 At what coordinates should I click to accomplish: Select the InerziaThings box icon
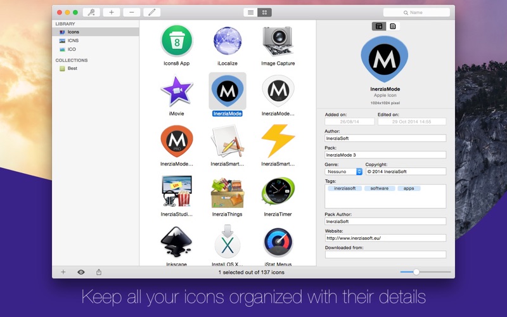(x=228, y=193)
